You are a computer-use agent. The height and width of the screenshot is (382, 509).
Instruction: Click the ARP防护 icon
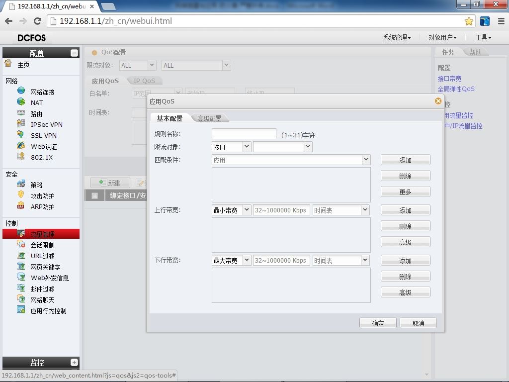(x=21, y=205)
